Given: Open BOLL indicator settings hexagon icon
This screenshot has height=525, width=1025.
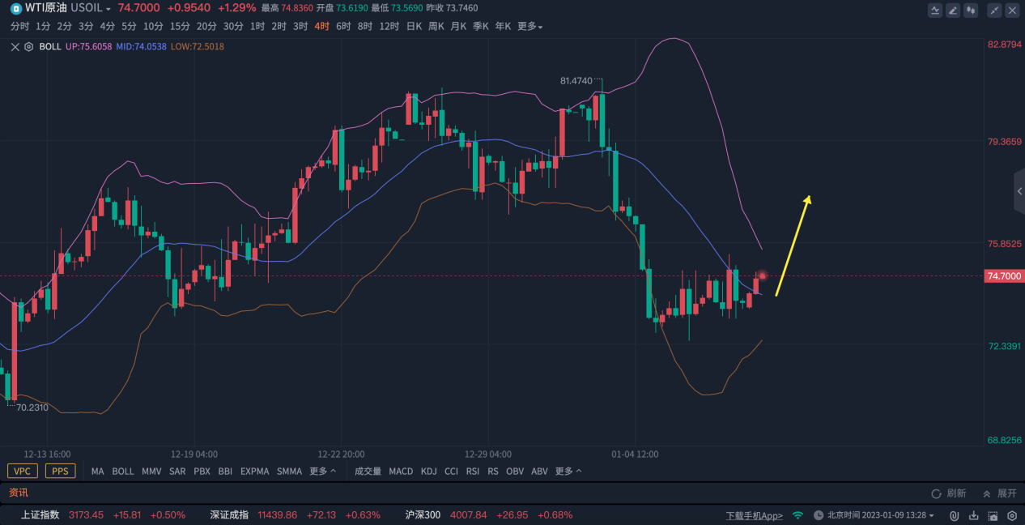Looking at the screenshot, I should tap(29, 47).
